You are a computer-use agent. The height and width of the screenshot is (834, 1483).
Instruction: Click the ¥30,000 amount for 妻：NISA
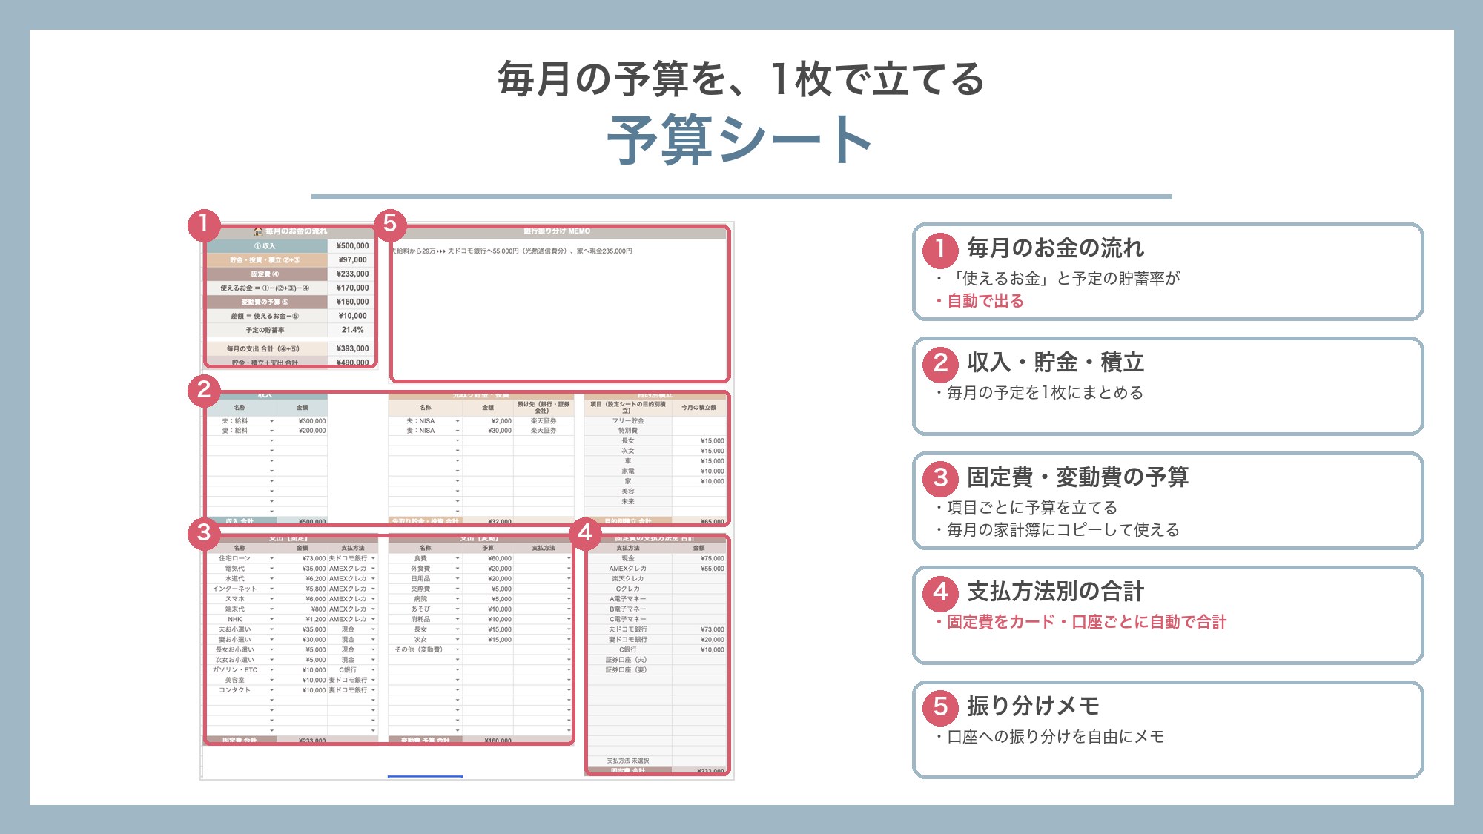(x=500, y=431)
